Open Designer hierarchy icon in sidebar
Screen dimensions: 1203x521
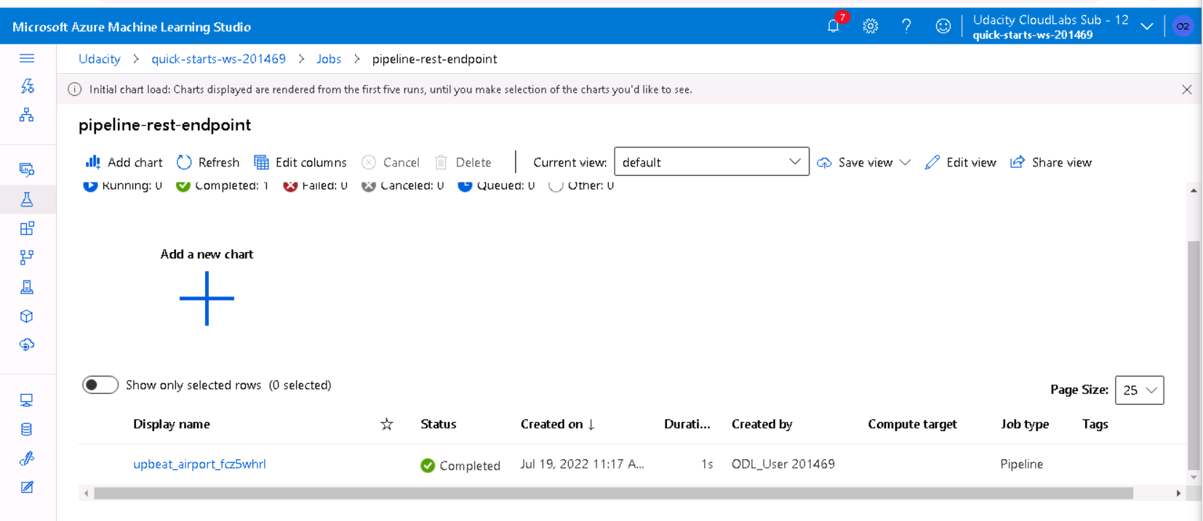[27, 115]
